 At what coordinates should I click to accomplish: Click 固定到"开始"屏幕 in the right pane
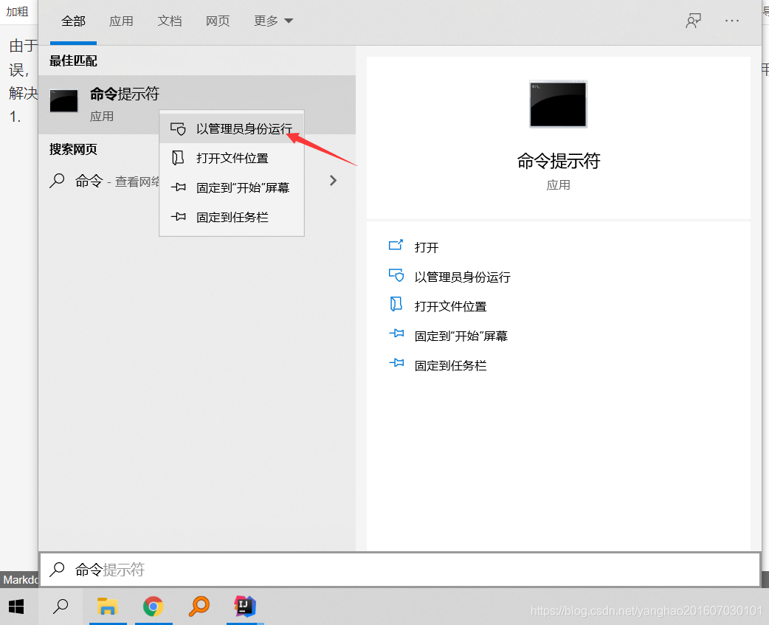coord(461,336)
